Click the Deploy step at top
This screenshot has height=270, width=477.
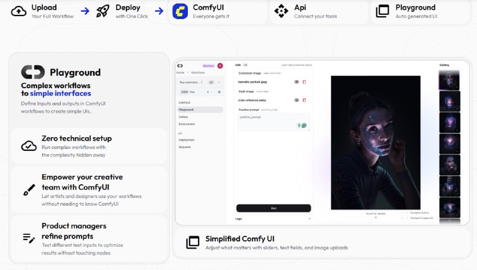[x=122, y=11]
